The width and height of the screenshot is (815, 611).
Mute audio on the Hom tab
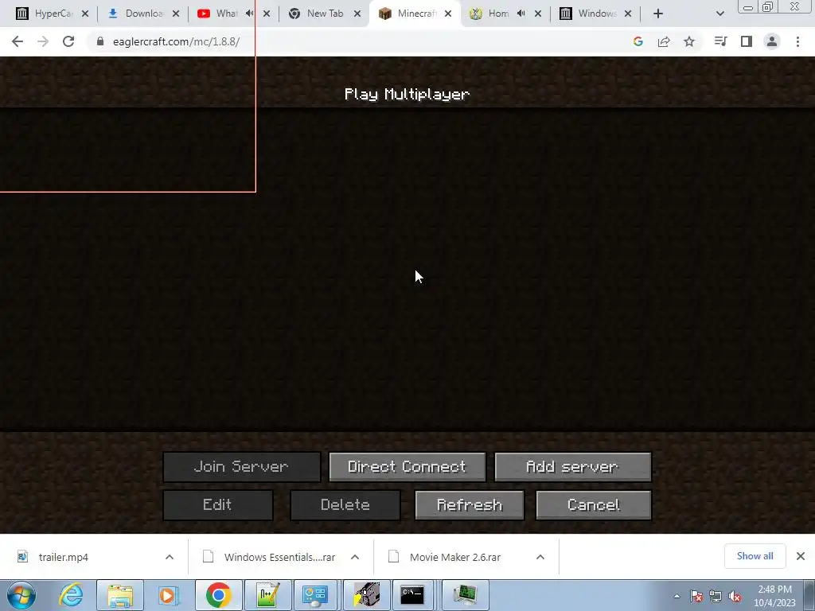pos(521,14)
